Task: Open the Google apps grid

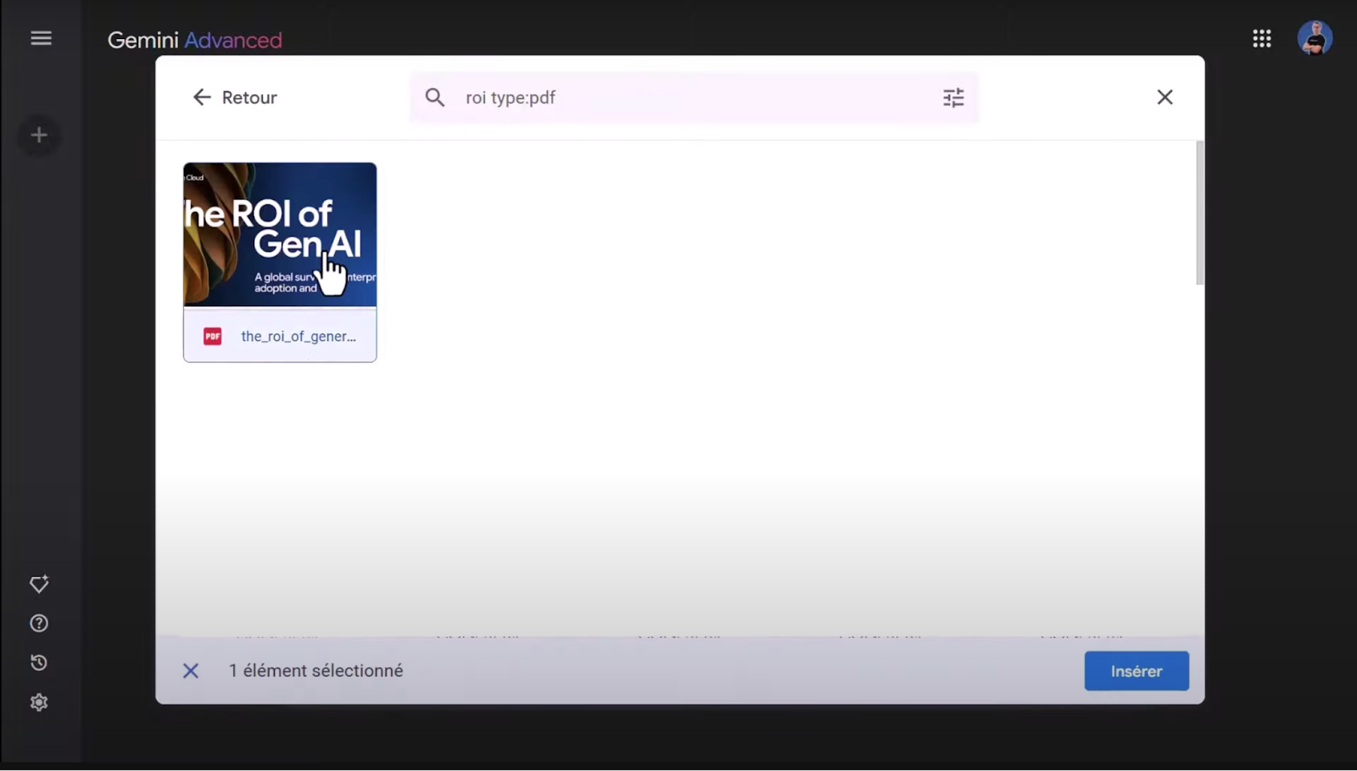Action: pyautogui.click(x=1262, y=38)
